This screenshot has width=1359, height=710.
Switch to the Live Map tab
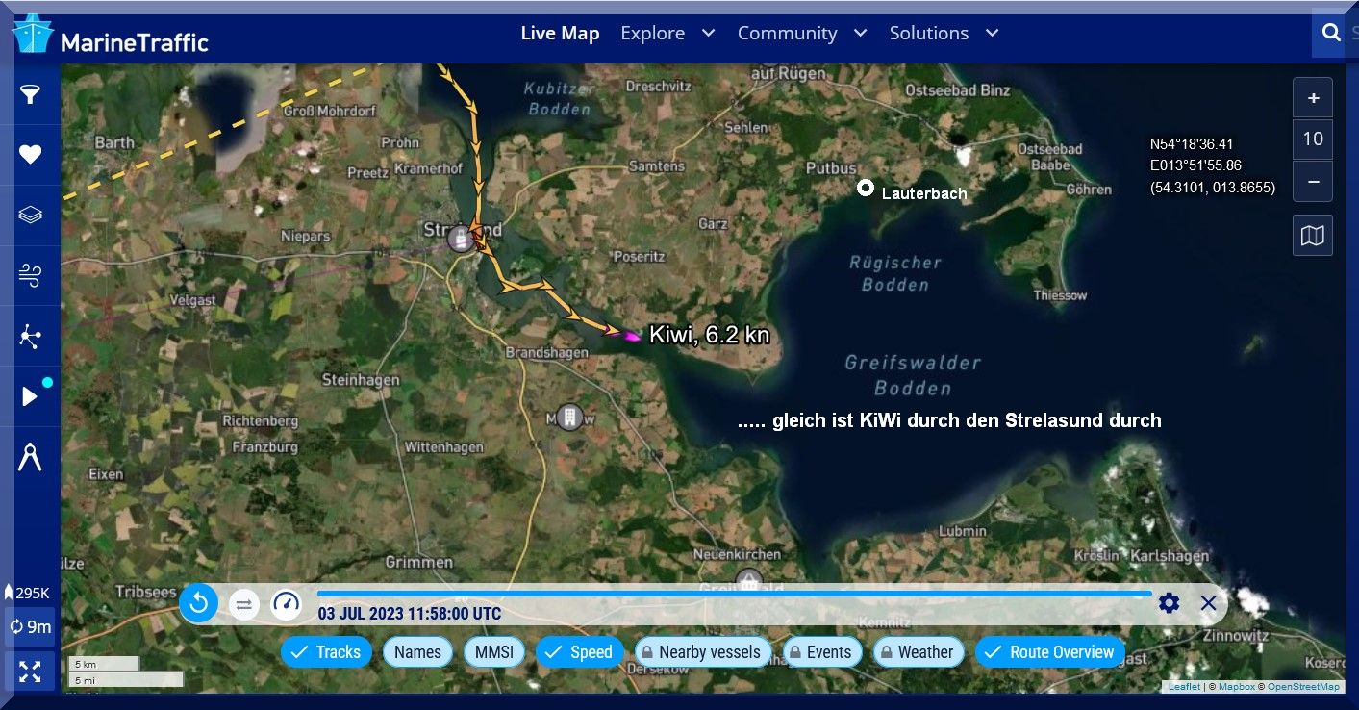pos(560,33)
